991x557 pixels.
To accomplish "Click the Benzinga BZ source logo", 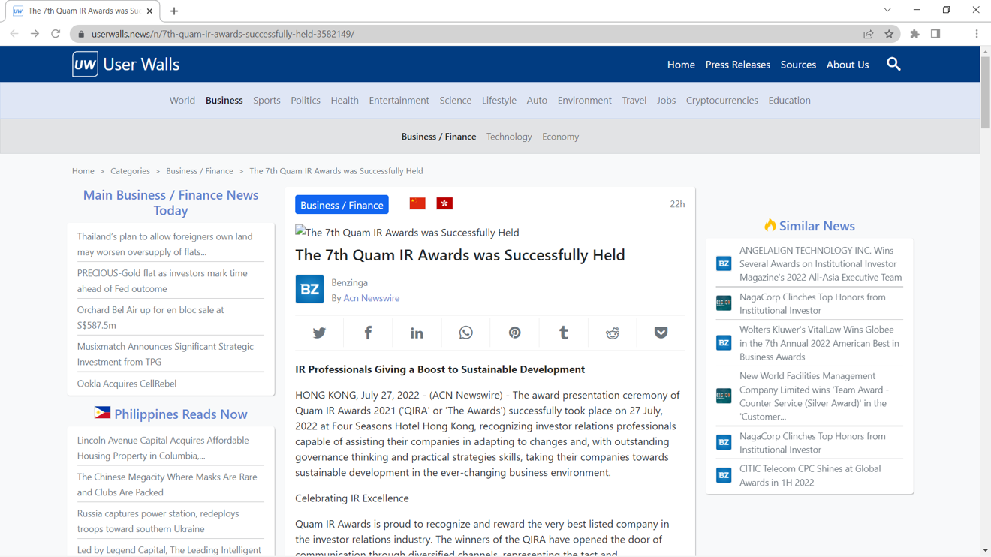I will click(309, 289).
